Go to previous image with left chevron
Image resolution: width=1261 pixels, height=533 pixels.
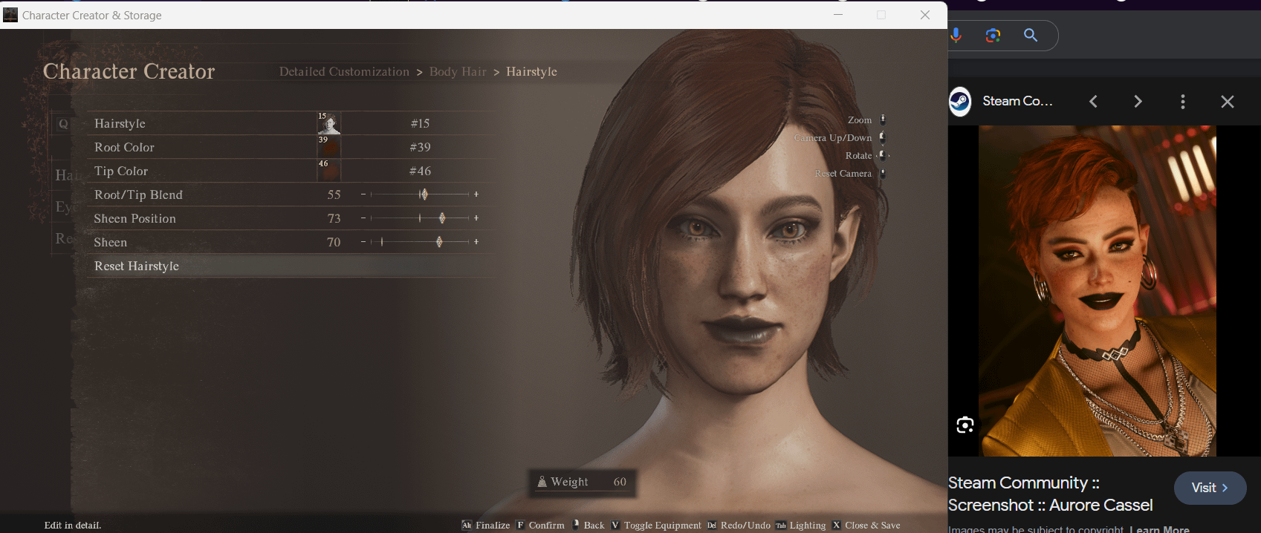tap(1093, 102)
